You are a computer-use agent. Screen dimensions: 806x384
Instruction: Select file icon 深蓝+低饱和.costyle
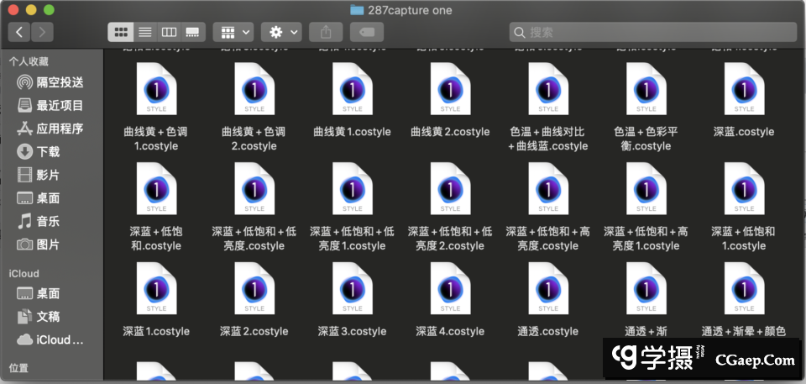(156, 188)
